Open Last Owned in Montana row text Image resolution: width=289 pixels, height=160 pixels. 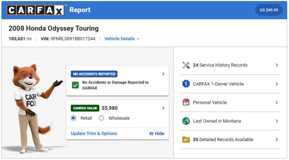click(217, 121)
